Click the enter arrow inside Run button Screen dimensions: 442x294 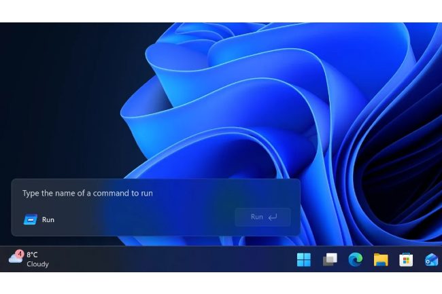(273, 217)
